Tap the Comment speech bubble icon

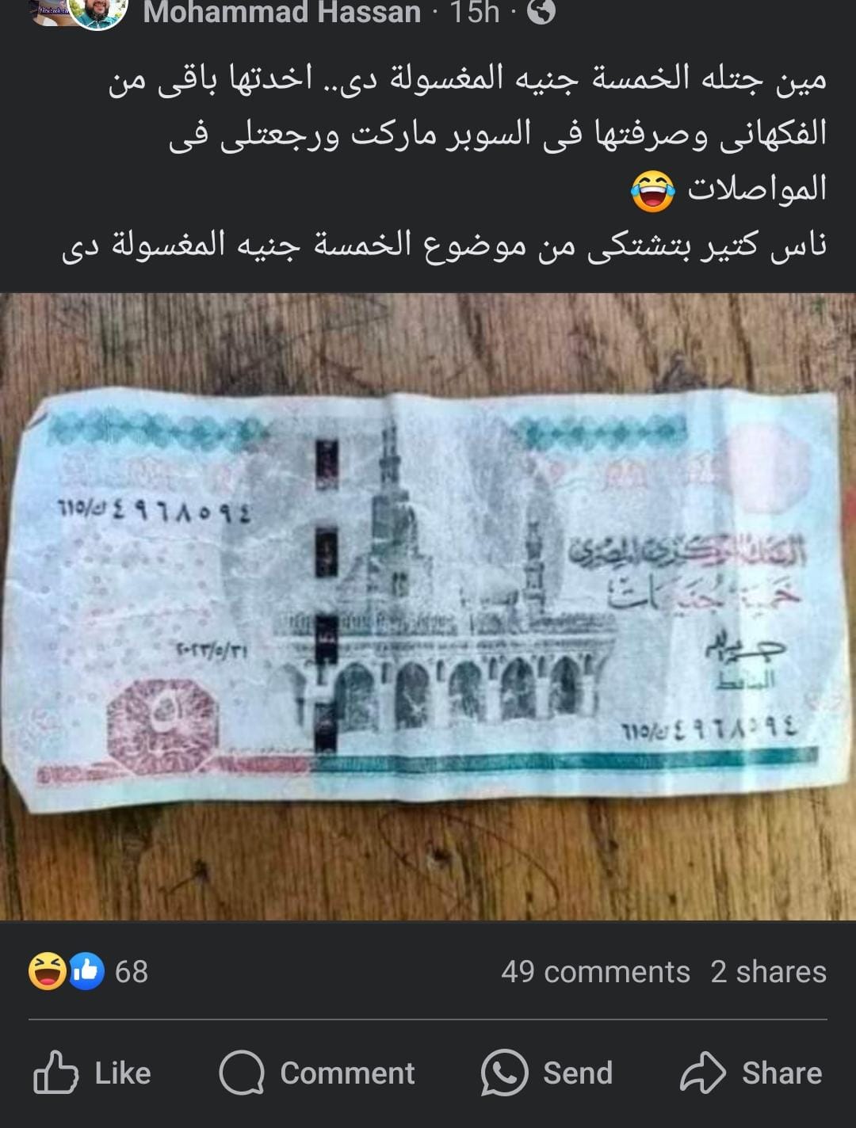(x=242, y=1073)
